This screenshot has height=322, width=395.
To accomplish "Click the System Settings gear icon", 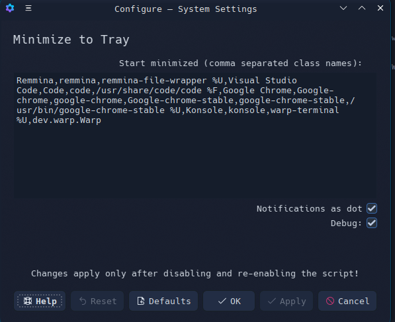I will (10, 8).
